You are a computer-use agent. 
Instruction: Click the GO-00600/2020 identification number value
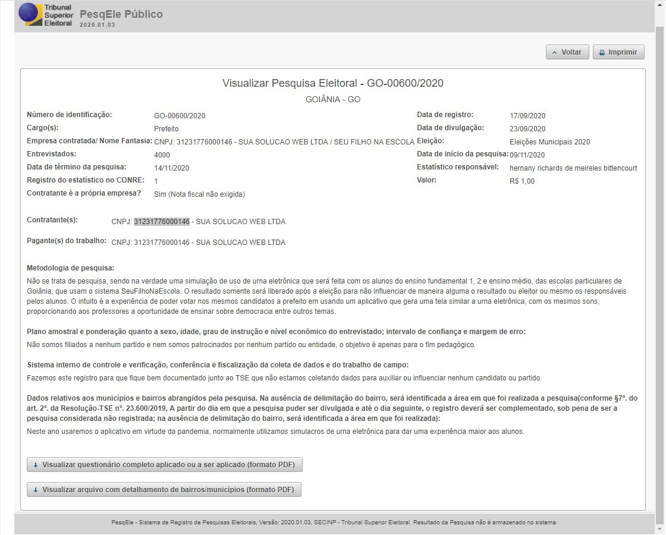click(180, 116)
